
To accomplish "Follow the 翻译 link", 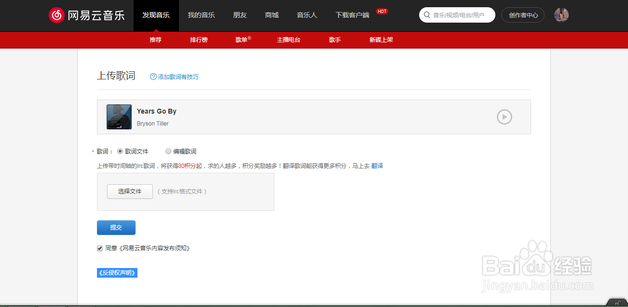I will [377, 166].
